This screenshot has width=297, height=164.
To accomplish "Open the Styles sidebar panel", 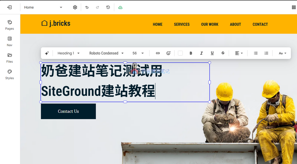I will 10,75.
